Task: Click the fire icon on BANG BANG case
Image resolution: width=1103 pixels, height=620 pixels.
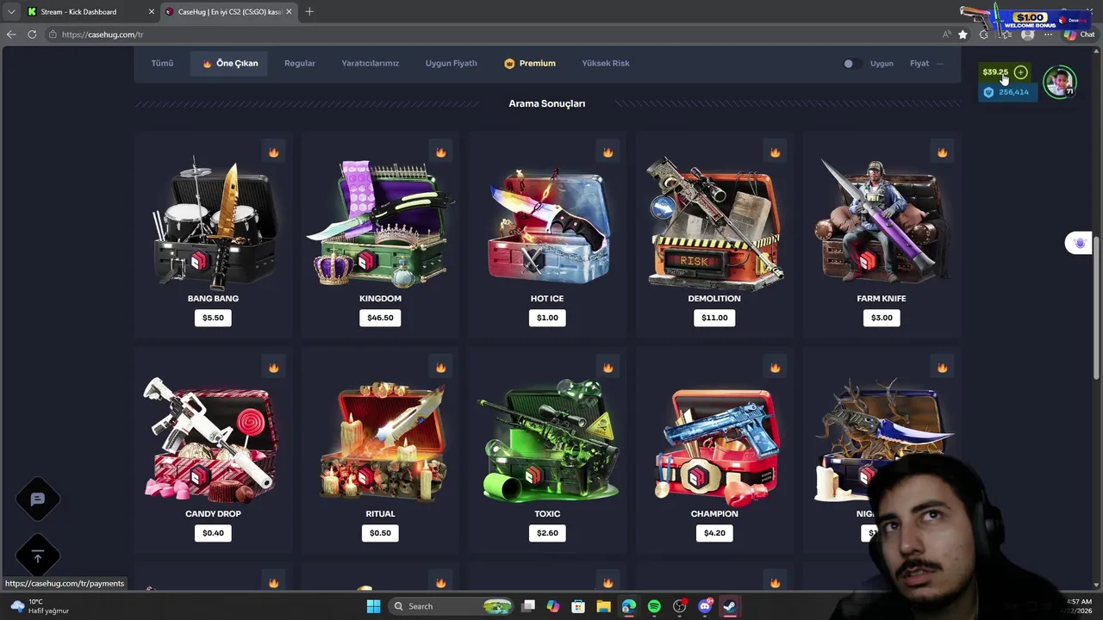Action: click(273, 152)
